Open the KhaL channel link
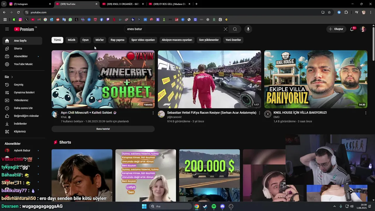Image resolution: width=375 pixels, height=211 pixels. (x=64, y=117)
